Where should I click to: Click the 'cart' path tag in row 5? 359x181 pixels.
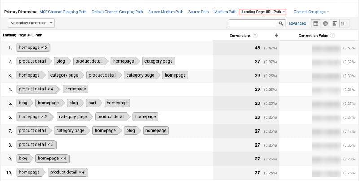pyautogui.click(x=92, y=103)
